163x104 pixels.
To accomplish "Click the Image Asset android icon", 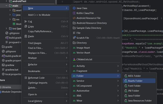I will point(74,48).
